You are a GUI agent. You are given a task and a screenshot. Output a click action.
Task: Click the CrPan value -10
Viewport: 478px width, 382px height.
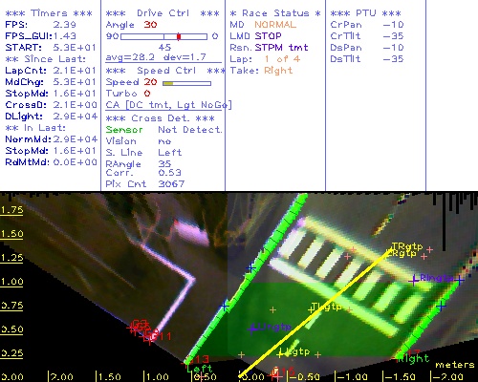tap(393, 25)
